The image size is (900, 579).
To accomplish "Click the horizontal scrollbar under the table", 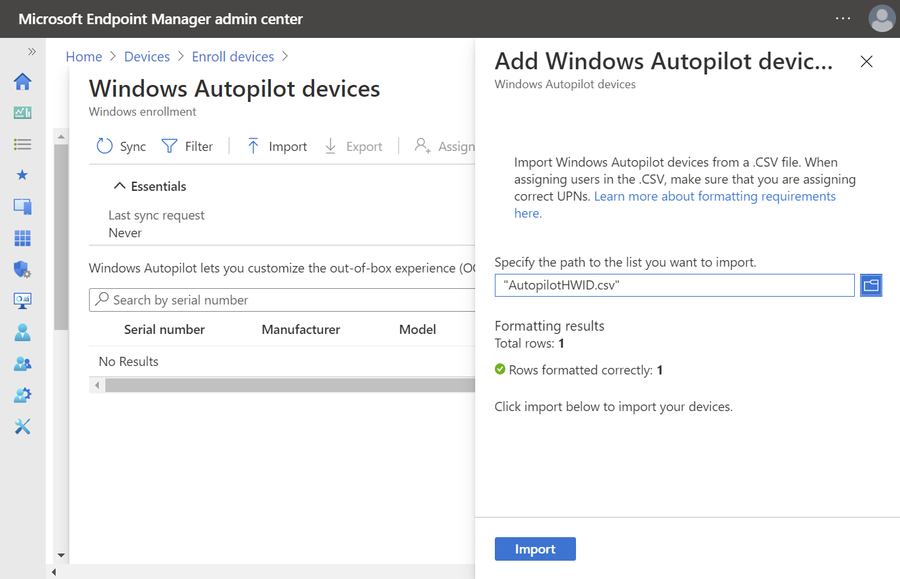I will coord(288,386).
